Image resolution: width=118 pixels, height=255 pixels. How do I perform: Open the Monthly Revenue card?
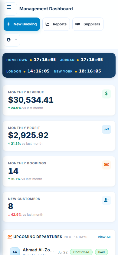click(x=59, y=100)
